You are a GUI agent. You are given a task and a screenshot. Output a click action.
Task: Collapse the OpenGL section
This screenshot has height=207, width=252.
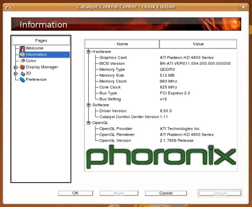pyautogui.click(x=88, y=123)
